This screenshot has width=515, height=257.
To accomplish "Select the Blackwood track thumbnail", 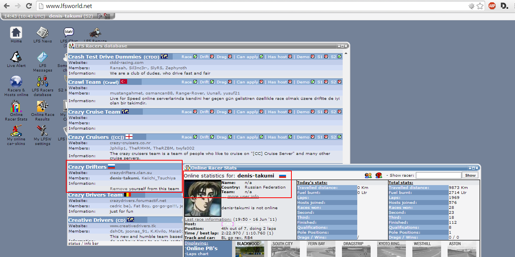I will tap(250, 249).
